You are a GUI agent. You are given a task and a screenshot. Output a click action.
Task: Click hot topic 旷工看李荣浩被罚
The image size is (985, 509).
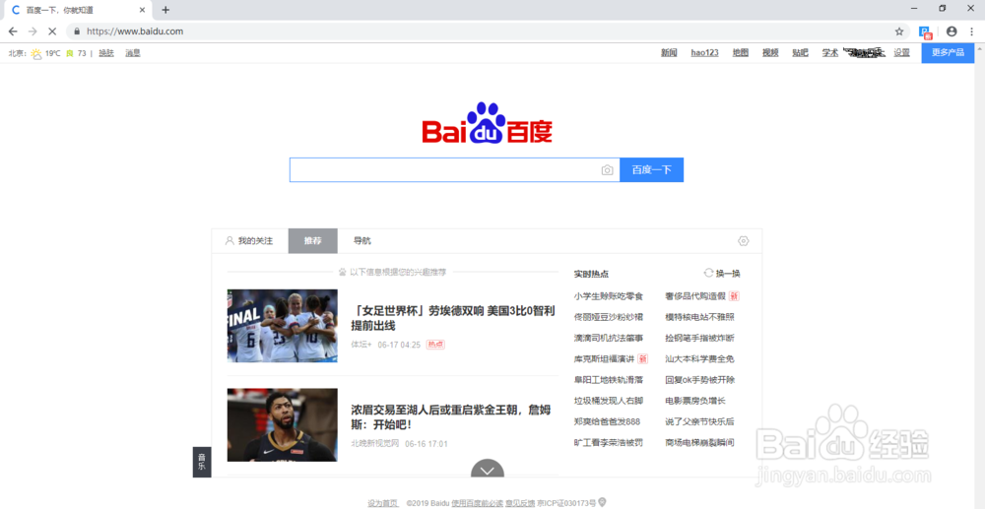click(608, 442)
